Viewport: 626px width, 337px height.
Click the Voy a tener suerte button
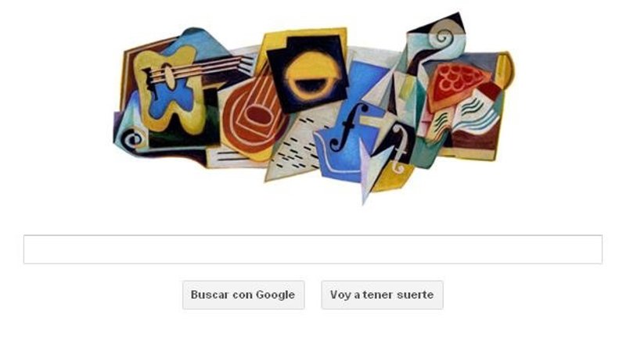382,295
